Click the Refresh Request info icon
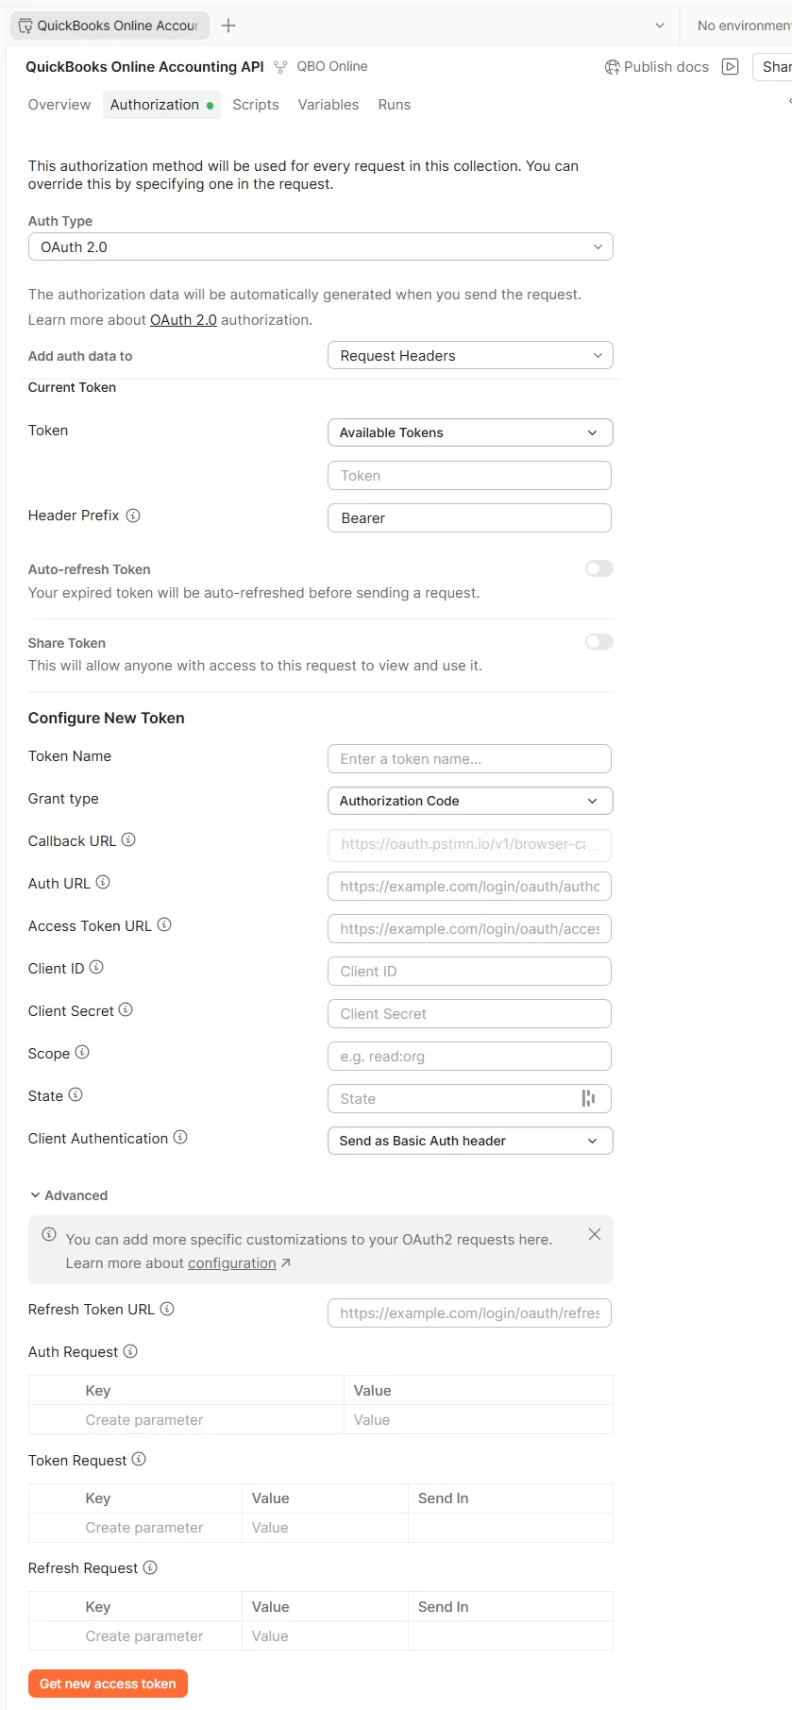The width and height of the screenshot is (792, 1710). tap(150, 1567)
